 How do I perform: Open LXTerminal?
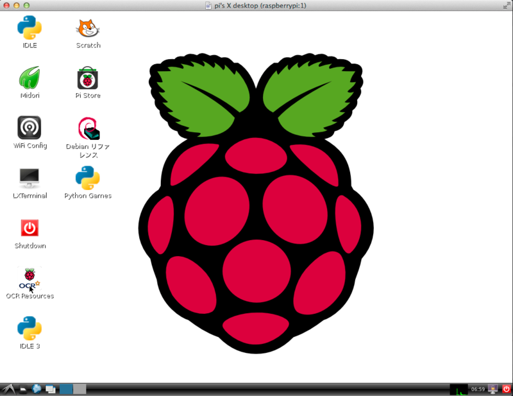click(x=29, y=177)
